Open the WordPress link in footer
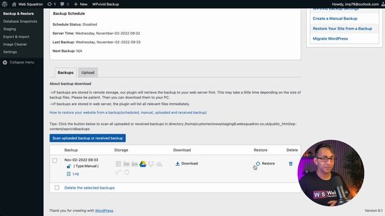385x216 pixels. point(104,211)
